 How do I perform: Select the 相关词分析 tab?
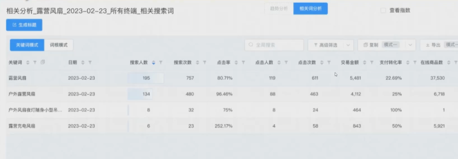[310, 9]
